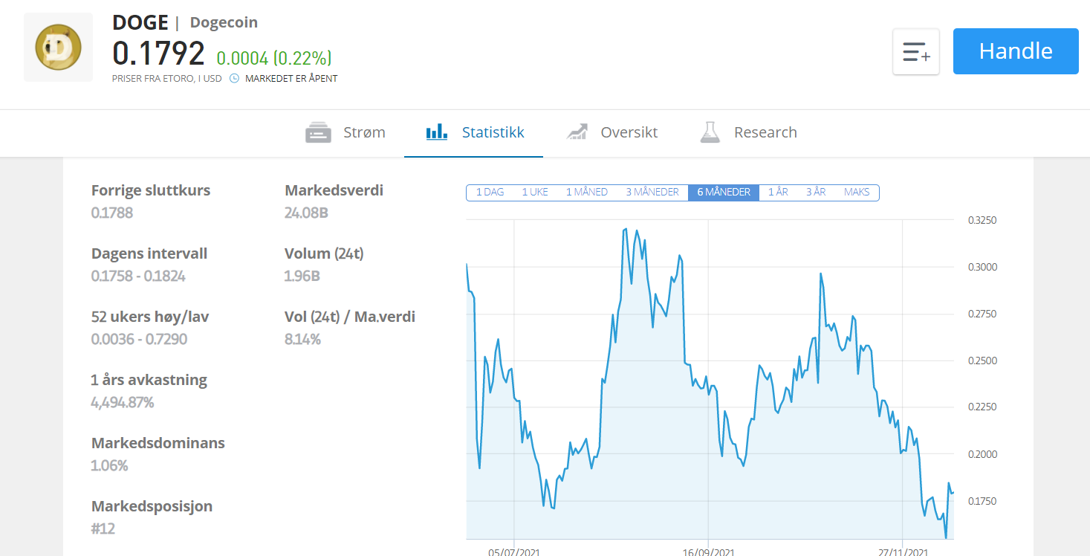Add DOGE to watchlist icon button
The width and height of the screenshot is (1090, 556).
click(916, 52)
